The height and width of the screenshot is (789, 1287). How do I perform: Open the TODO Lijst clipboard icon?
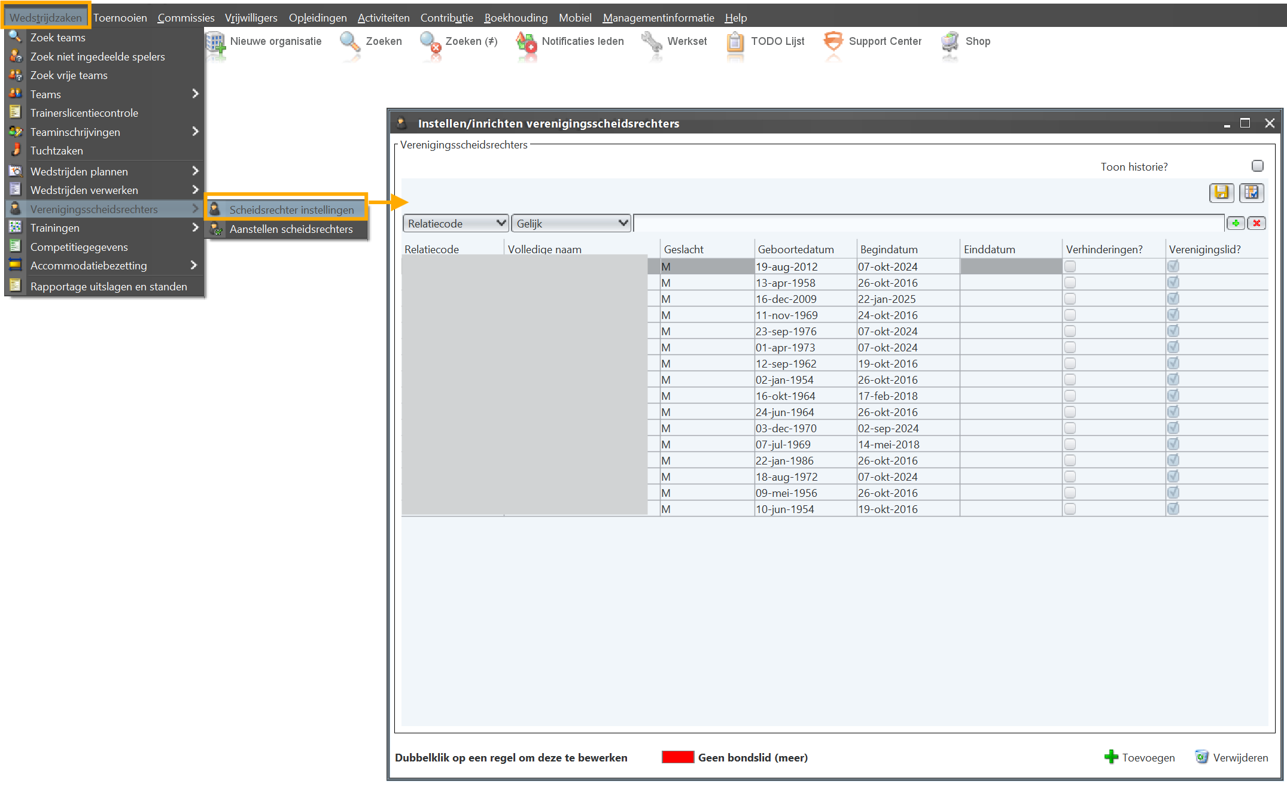pos(735,42)
